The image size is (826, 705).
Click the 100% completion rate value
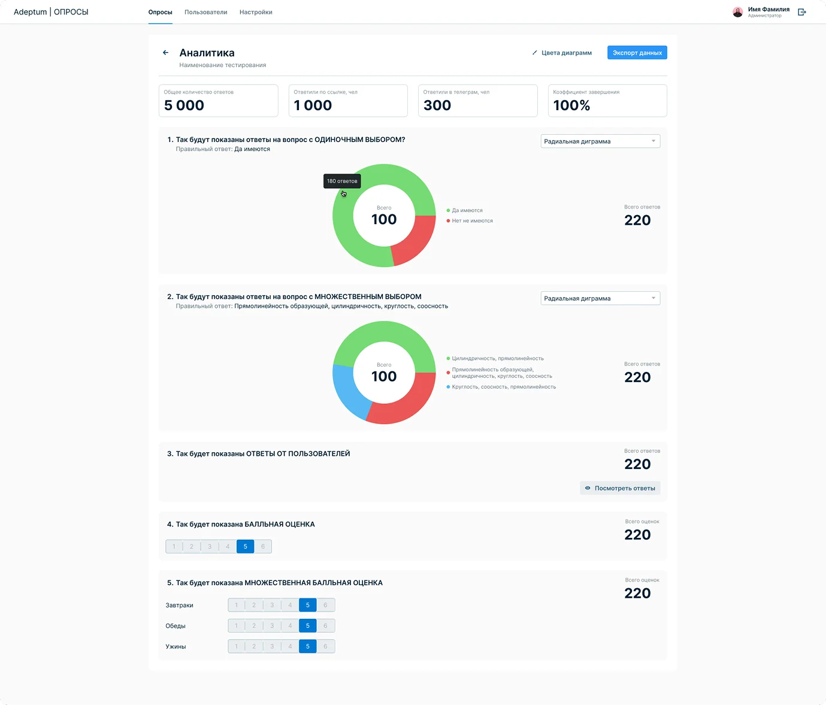tap(571, 105)
